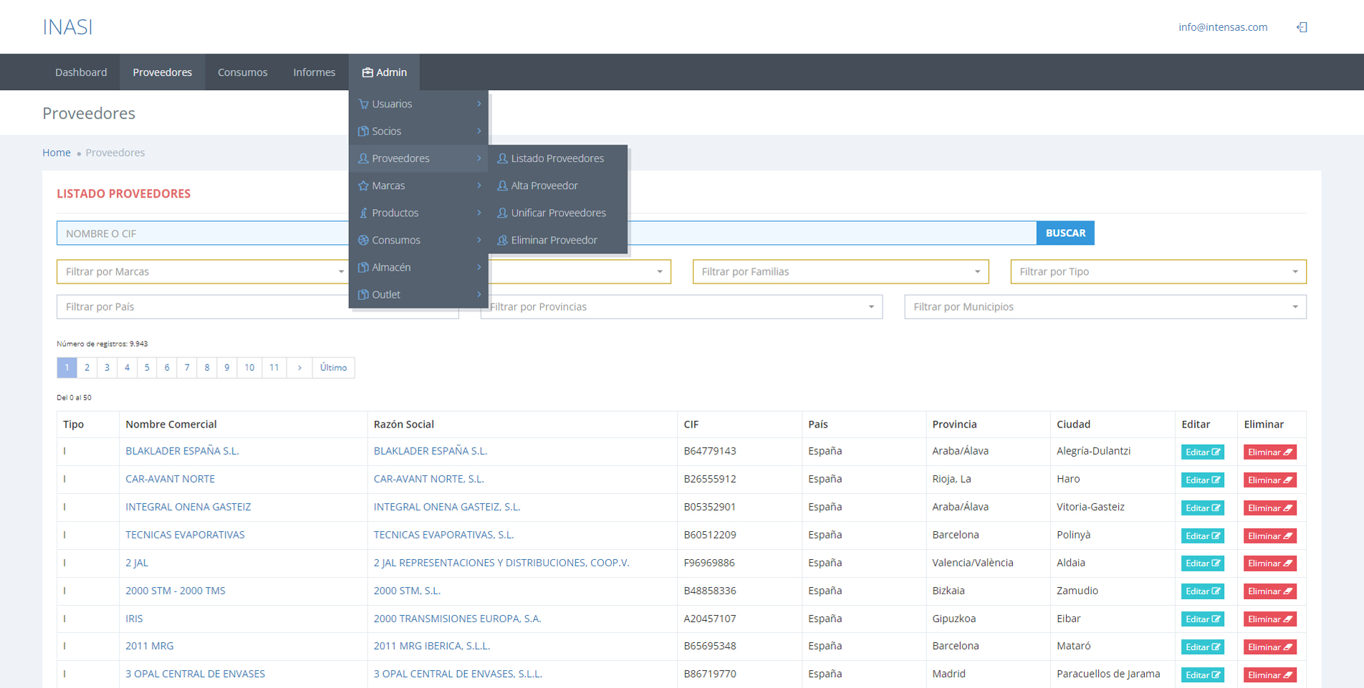
Task: Open the TECNICAS EVAPORATIVAS commercial name link
Action: tap(185, 535)
